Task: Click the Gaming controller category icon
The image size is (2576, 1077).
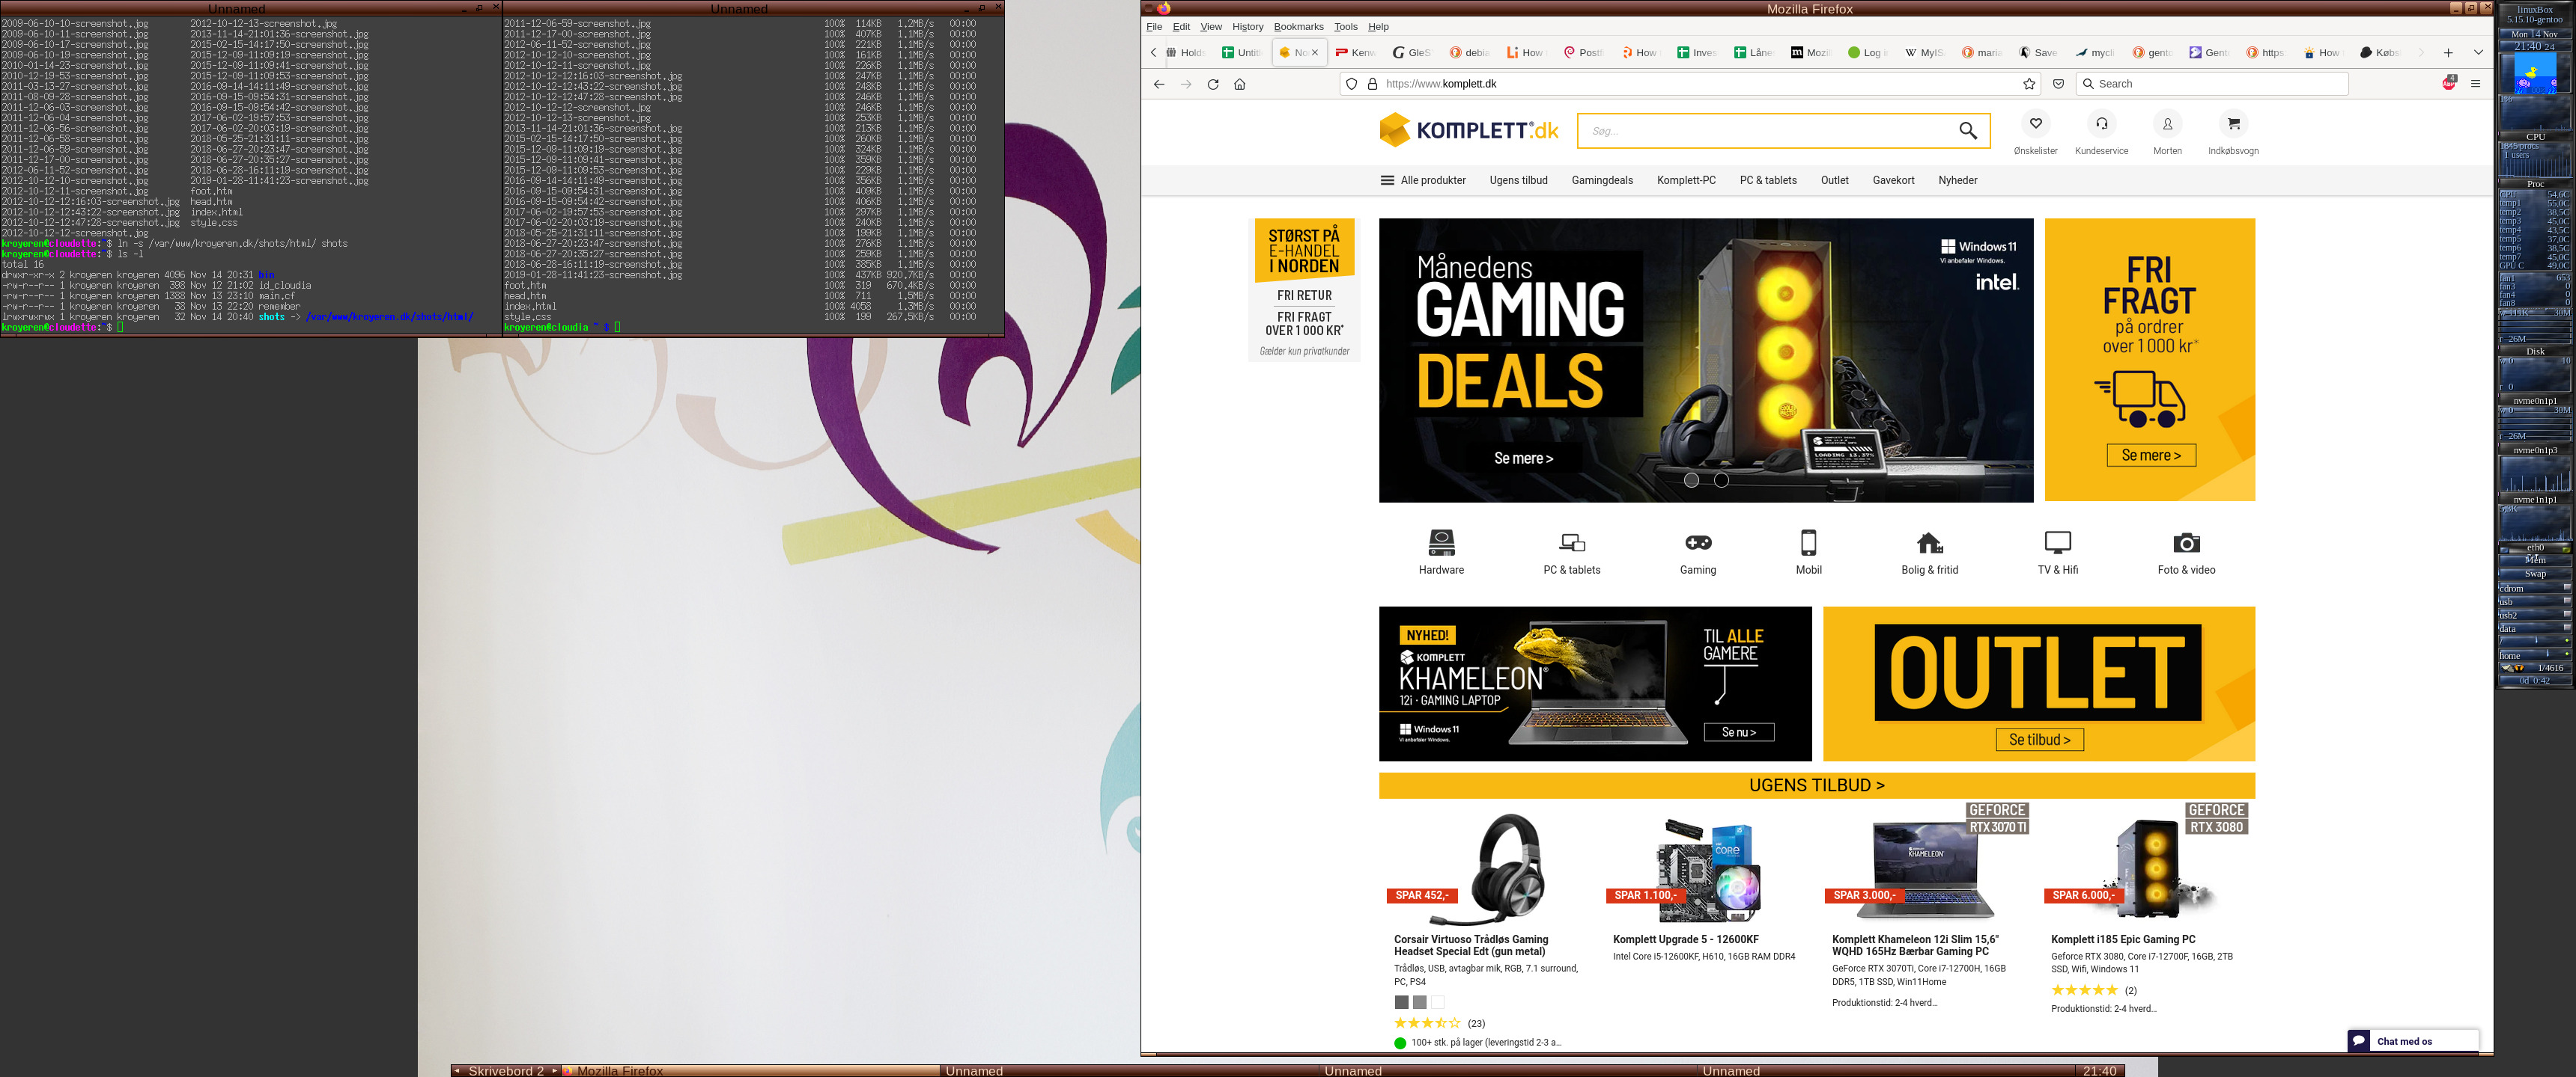Action: 1697,542
